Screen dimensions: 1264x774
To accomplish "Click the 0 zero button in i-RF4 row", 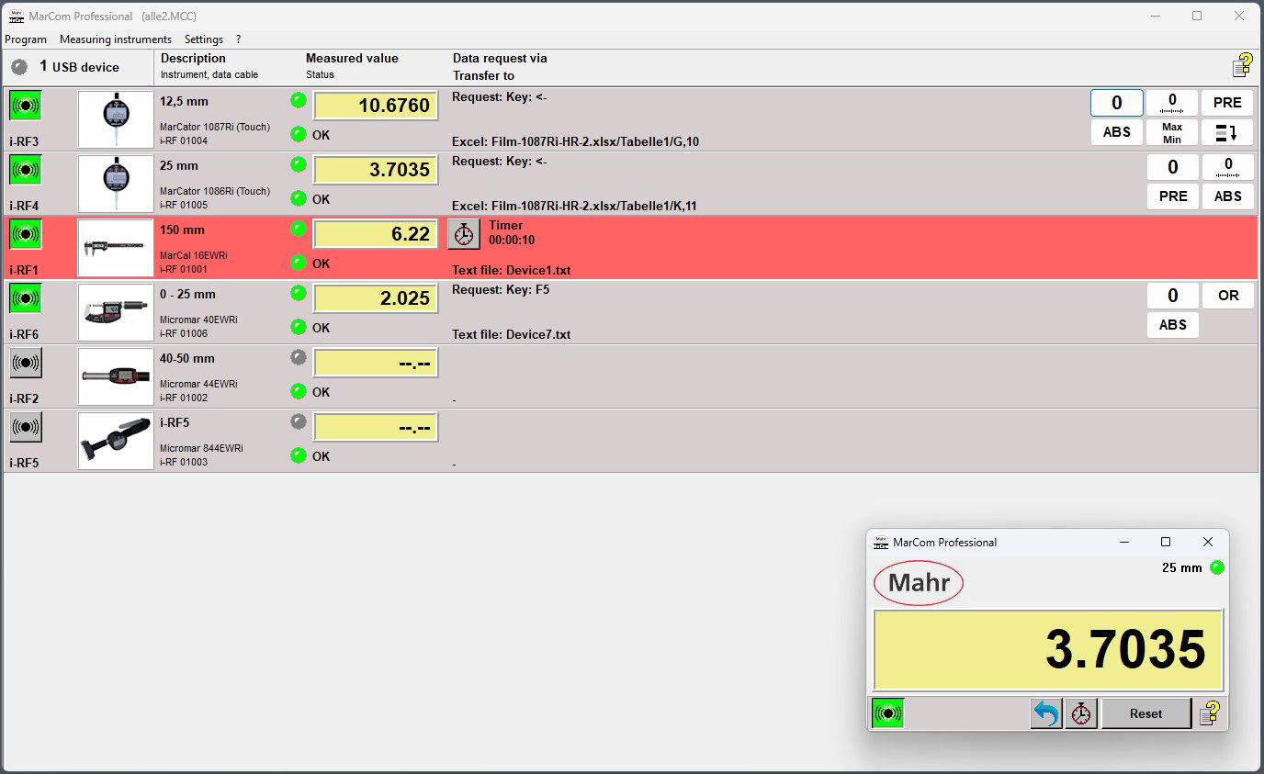I will point(1173,167).
